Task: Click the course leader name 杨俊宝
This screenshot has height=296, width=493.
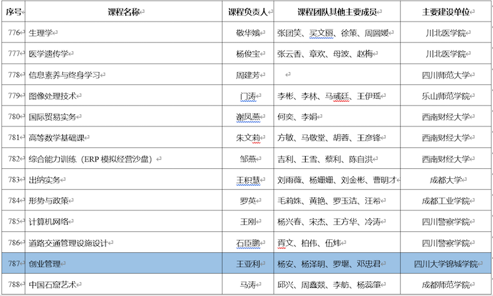Action: coord(248,54)
